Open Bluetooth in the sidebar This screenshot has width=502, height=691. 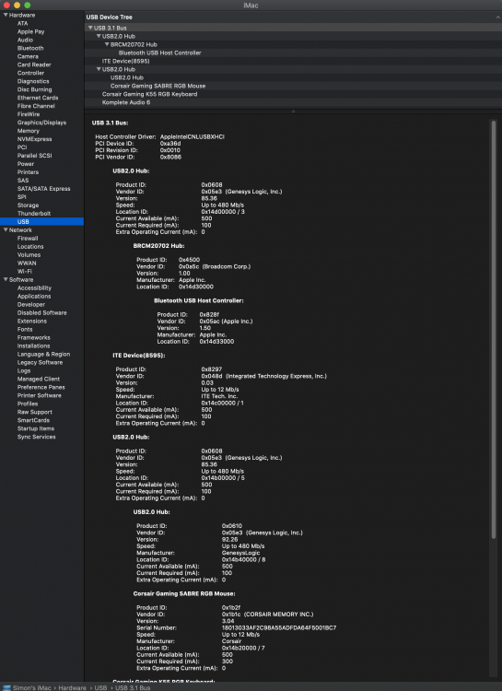(x=30, y=48)
